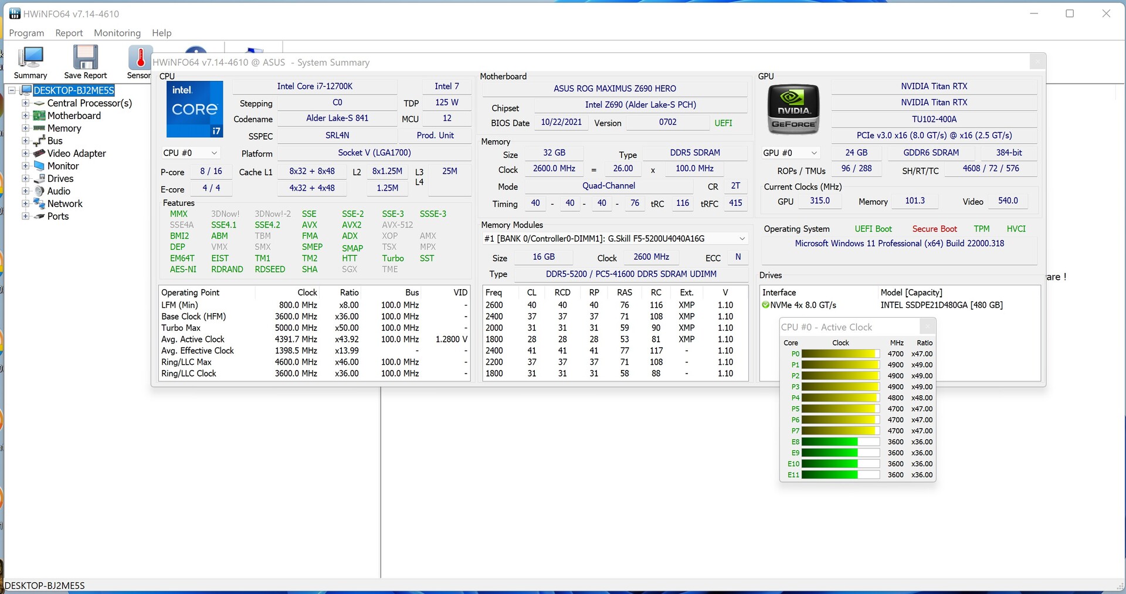Select the Bus tree item
This screenshot has height=594, width=1126.
coord(55,141)
